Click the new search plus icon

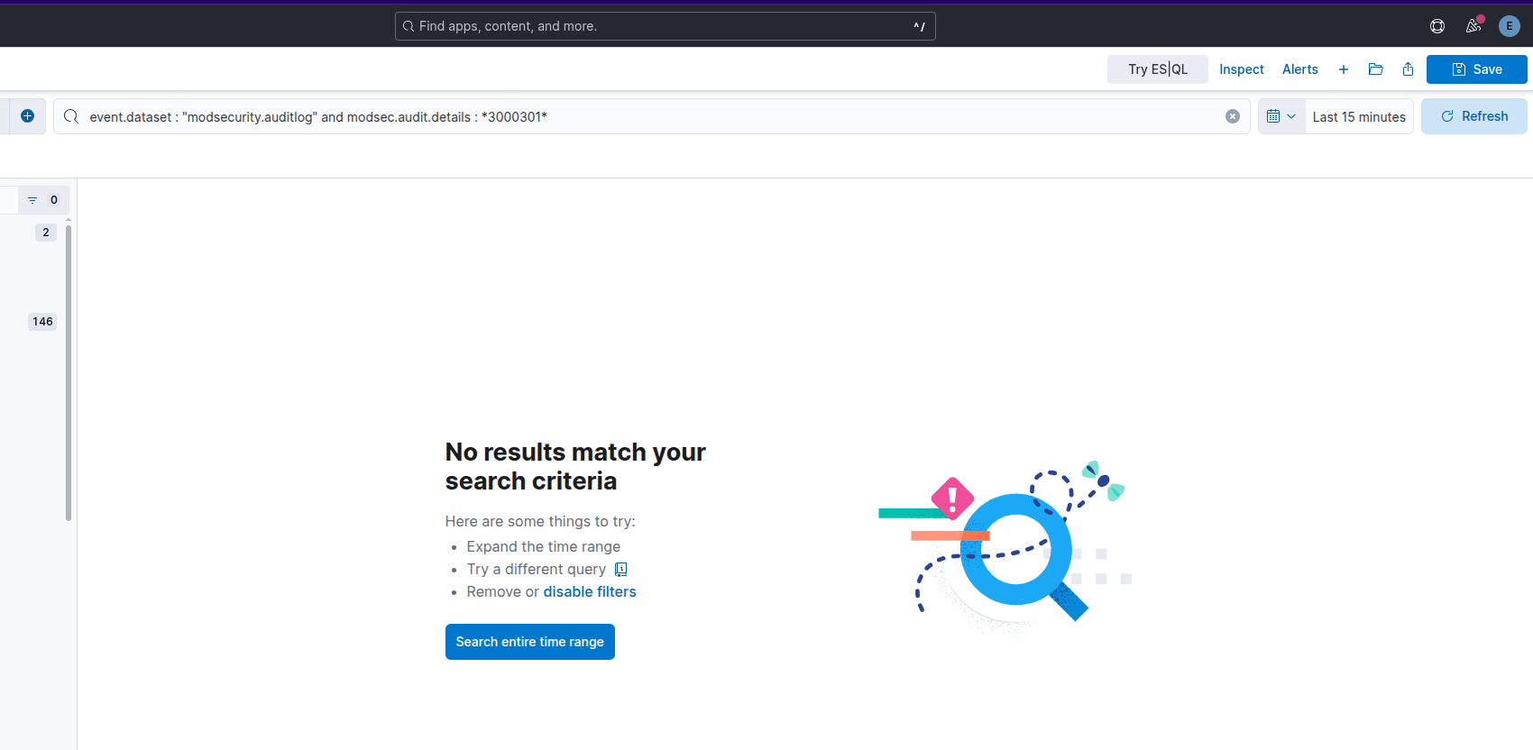(x=1344, y=69)
